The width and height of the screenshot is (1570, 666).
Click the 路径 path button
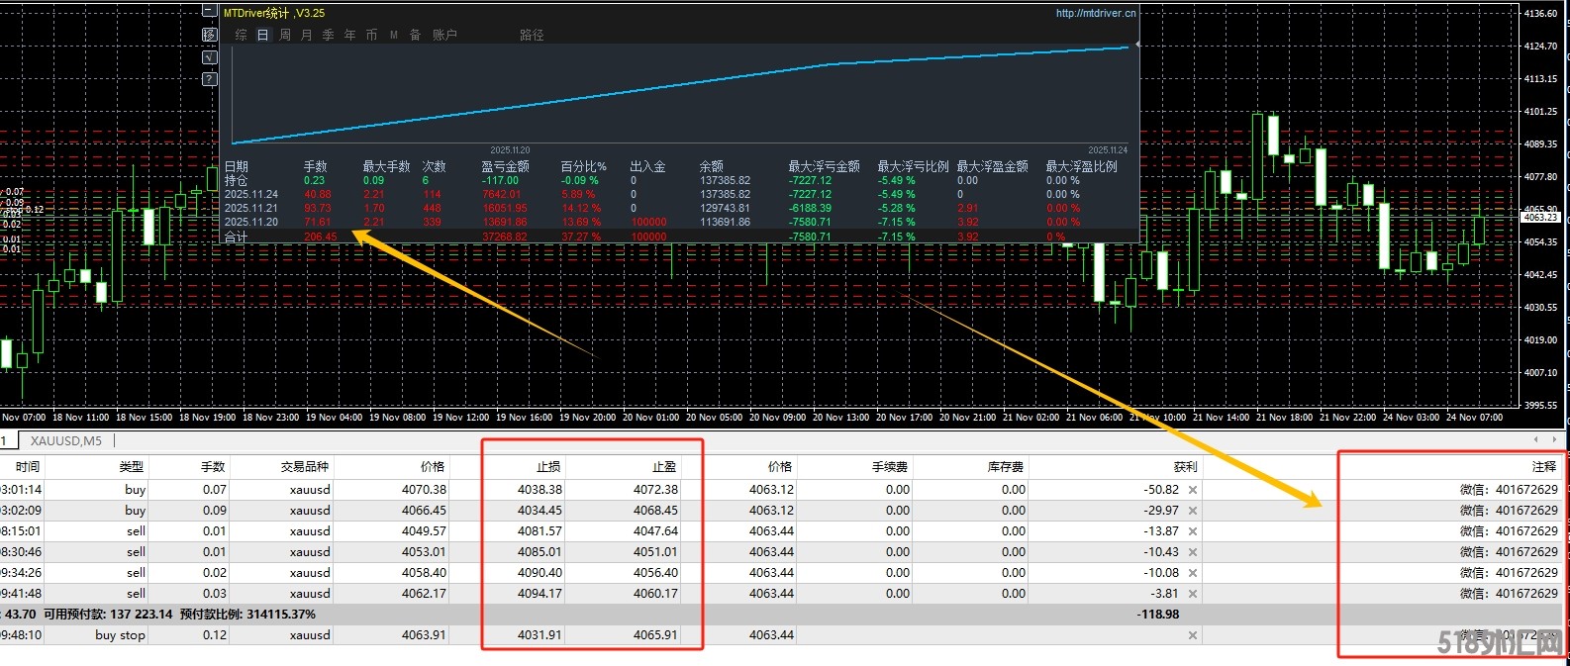[x=532, y=35]
